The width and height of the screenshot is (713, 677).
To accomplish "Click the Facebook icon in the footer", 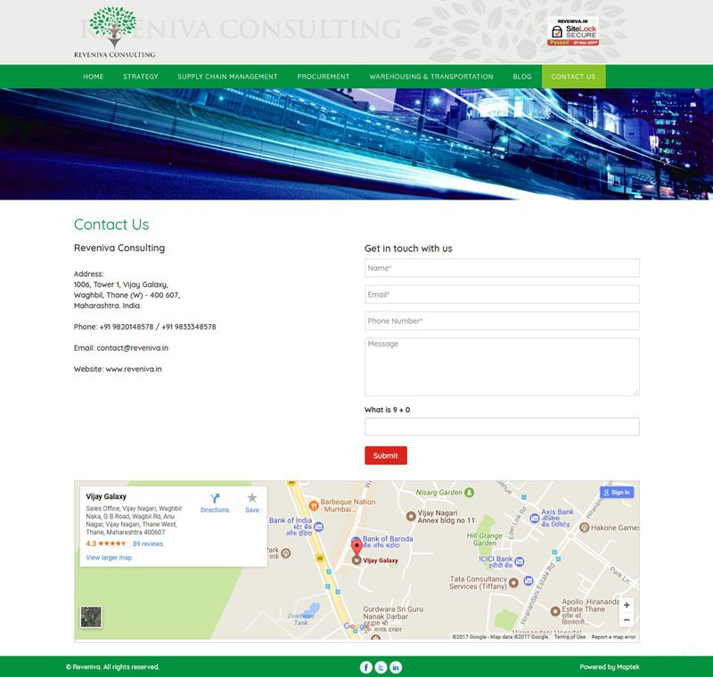I will click(365, 667).
